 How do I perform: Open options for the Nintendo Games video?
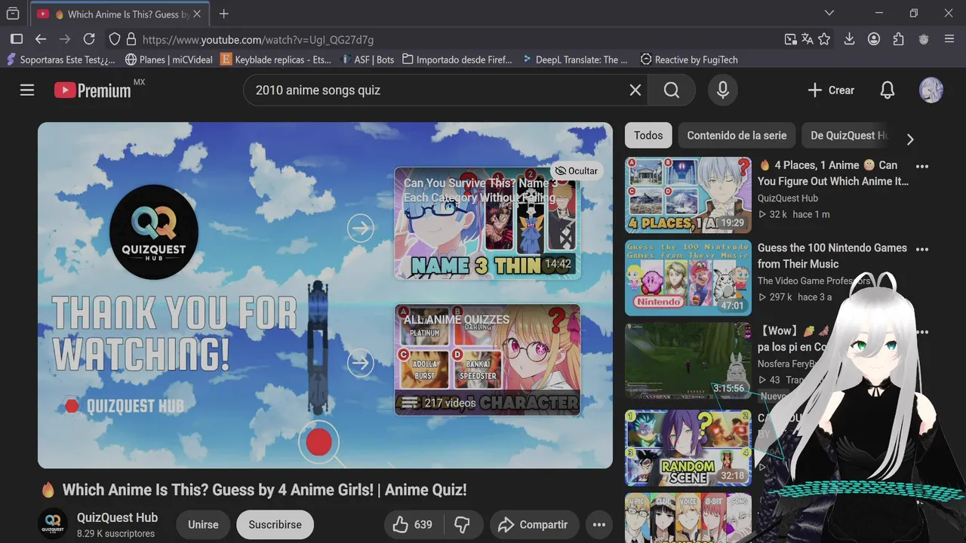pos(922,249)
